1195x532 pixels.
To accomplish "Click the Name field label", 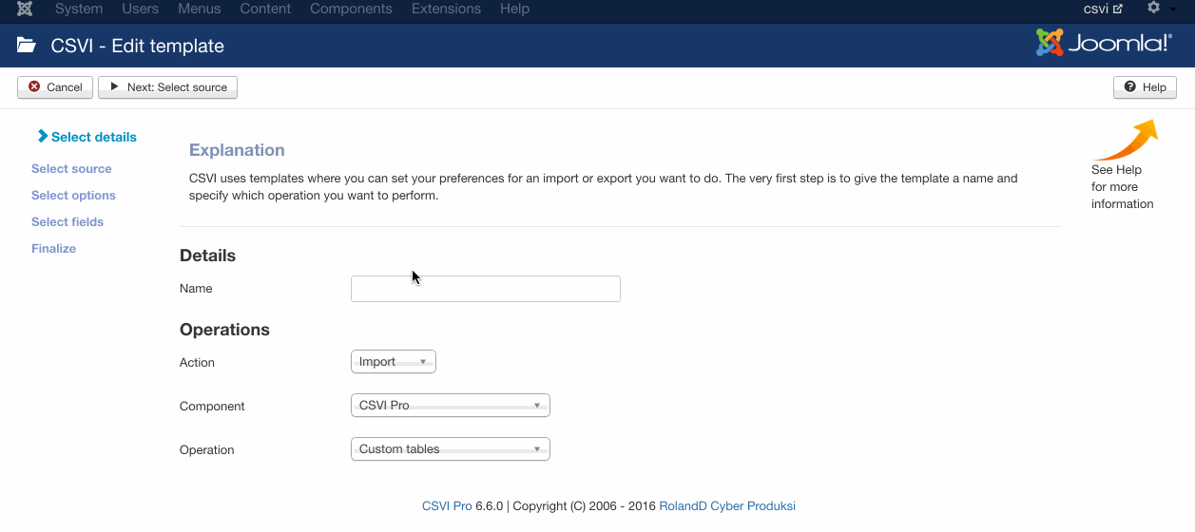I will click(x=196, y=289).
